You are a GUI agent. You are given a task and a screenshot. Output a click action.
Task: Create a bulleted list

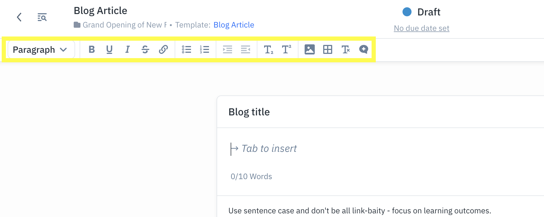(x=186, y=49)
